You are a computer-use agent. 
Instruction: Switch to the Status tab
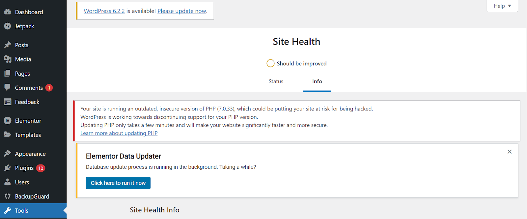pyautogui.click(x=276, y=81)
